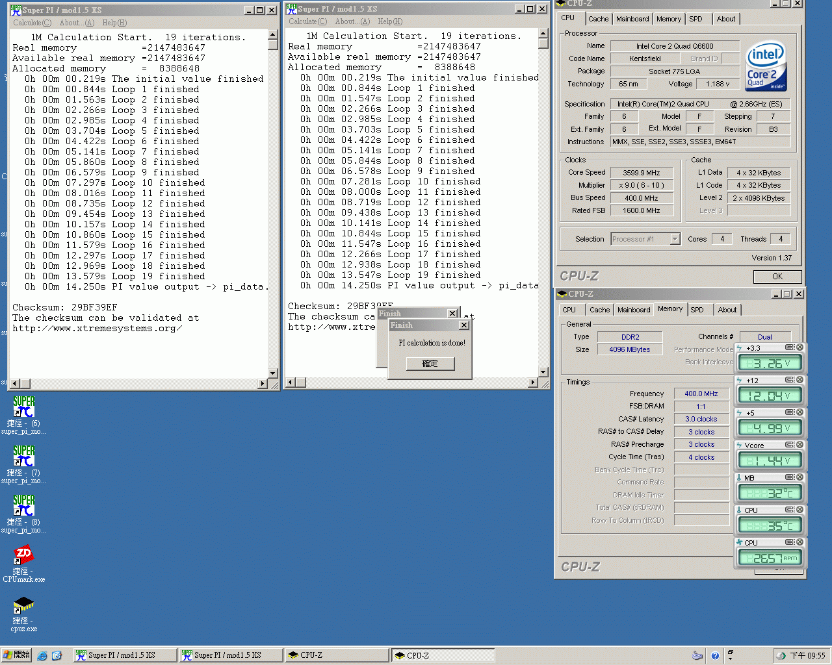Launch the cpuz.exe desktop shortcut
Screen dimensions: 832x665
[23, 613]
